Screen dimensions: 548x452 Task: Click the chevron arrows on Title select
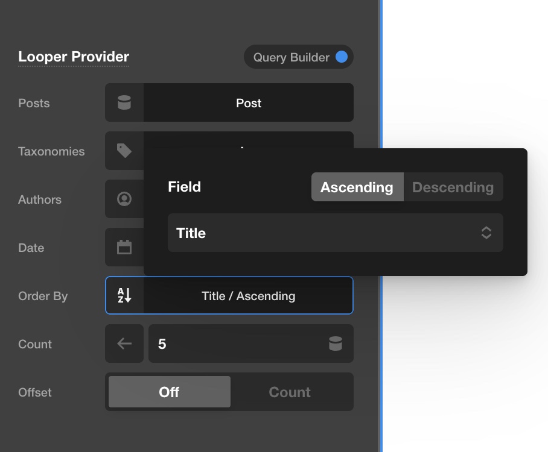486,233
